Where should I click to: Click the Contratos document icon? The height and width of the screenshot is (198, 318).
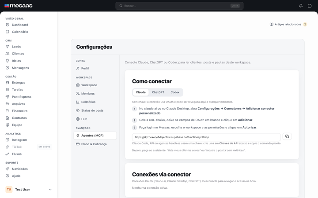coord(8,118)
